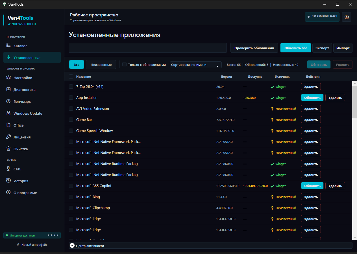The height and width of the screenshot is (254, 357).
Task: Click the Экспорт button
Action: coord(322,48)
